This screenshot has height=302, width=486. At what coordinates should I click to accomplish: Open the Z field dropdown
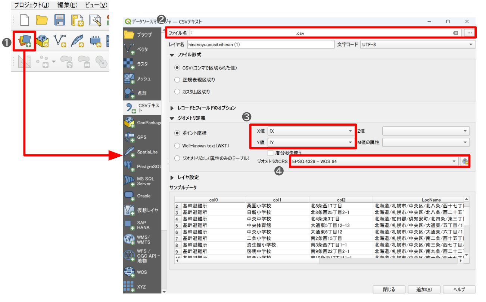coord(426,131)
